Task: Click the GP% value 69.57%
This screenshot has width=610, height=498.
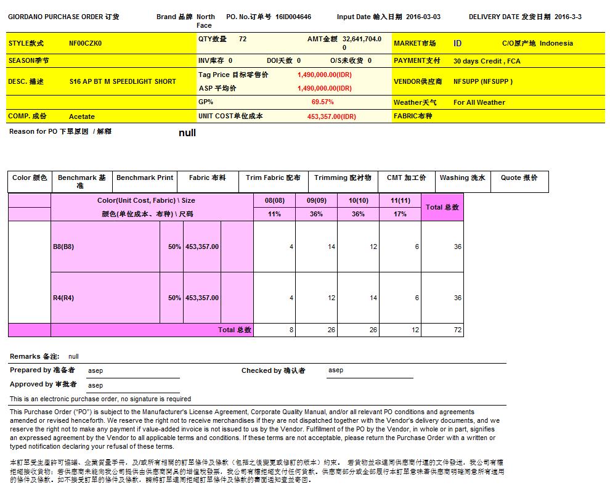Action: tap(322, 102)
